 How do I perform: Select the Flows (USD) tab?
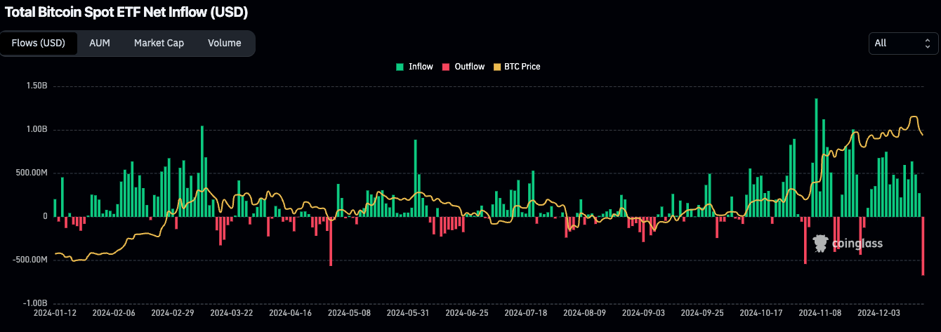point(39,43)
